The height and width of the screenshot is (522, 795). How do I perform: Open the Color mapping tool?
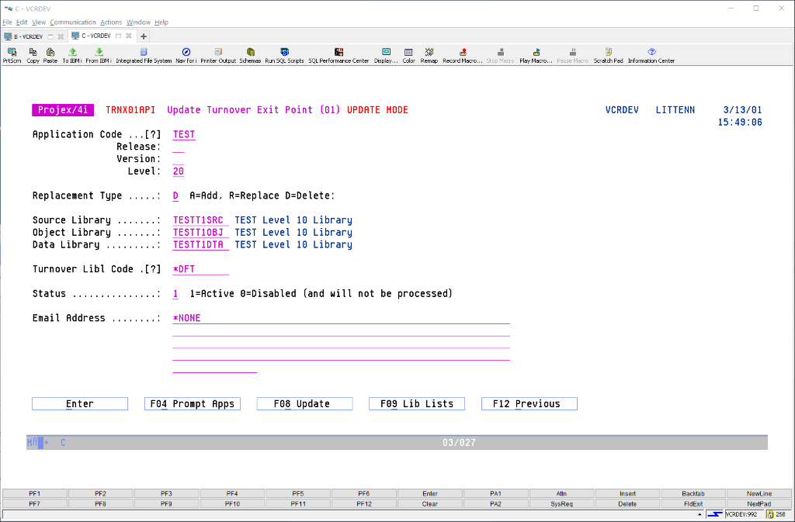[408, 55]
